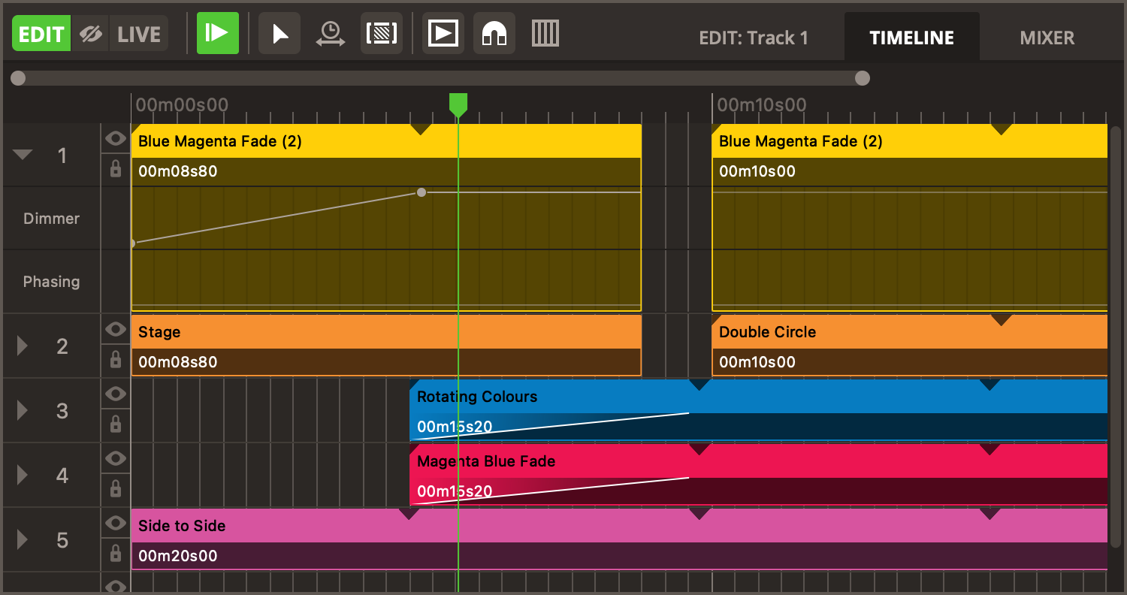Click the green EDIT mode button
1127x595 pixels.
pos(41,34)
